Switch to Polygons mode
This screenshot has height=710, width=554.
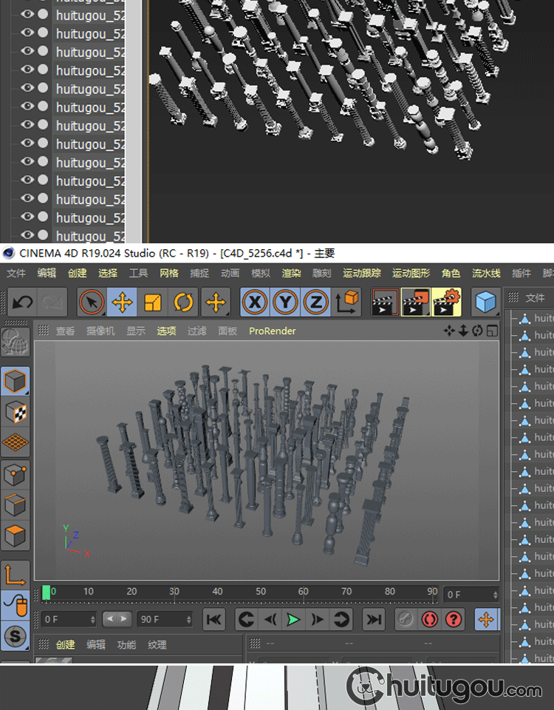tap(16, 535)
